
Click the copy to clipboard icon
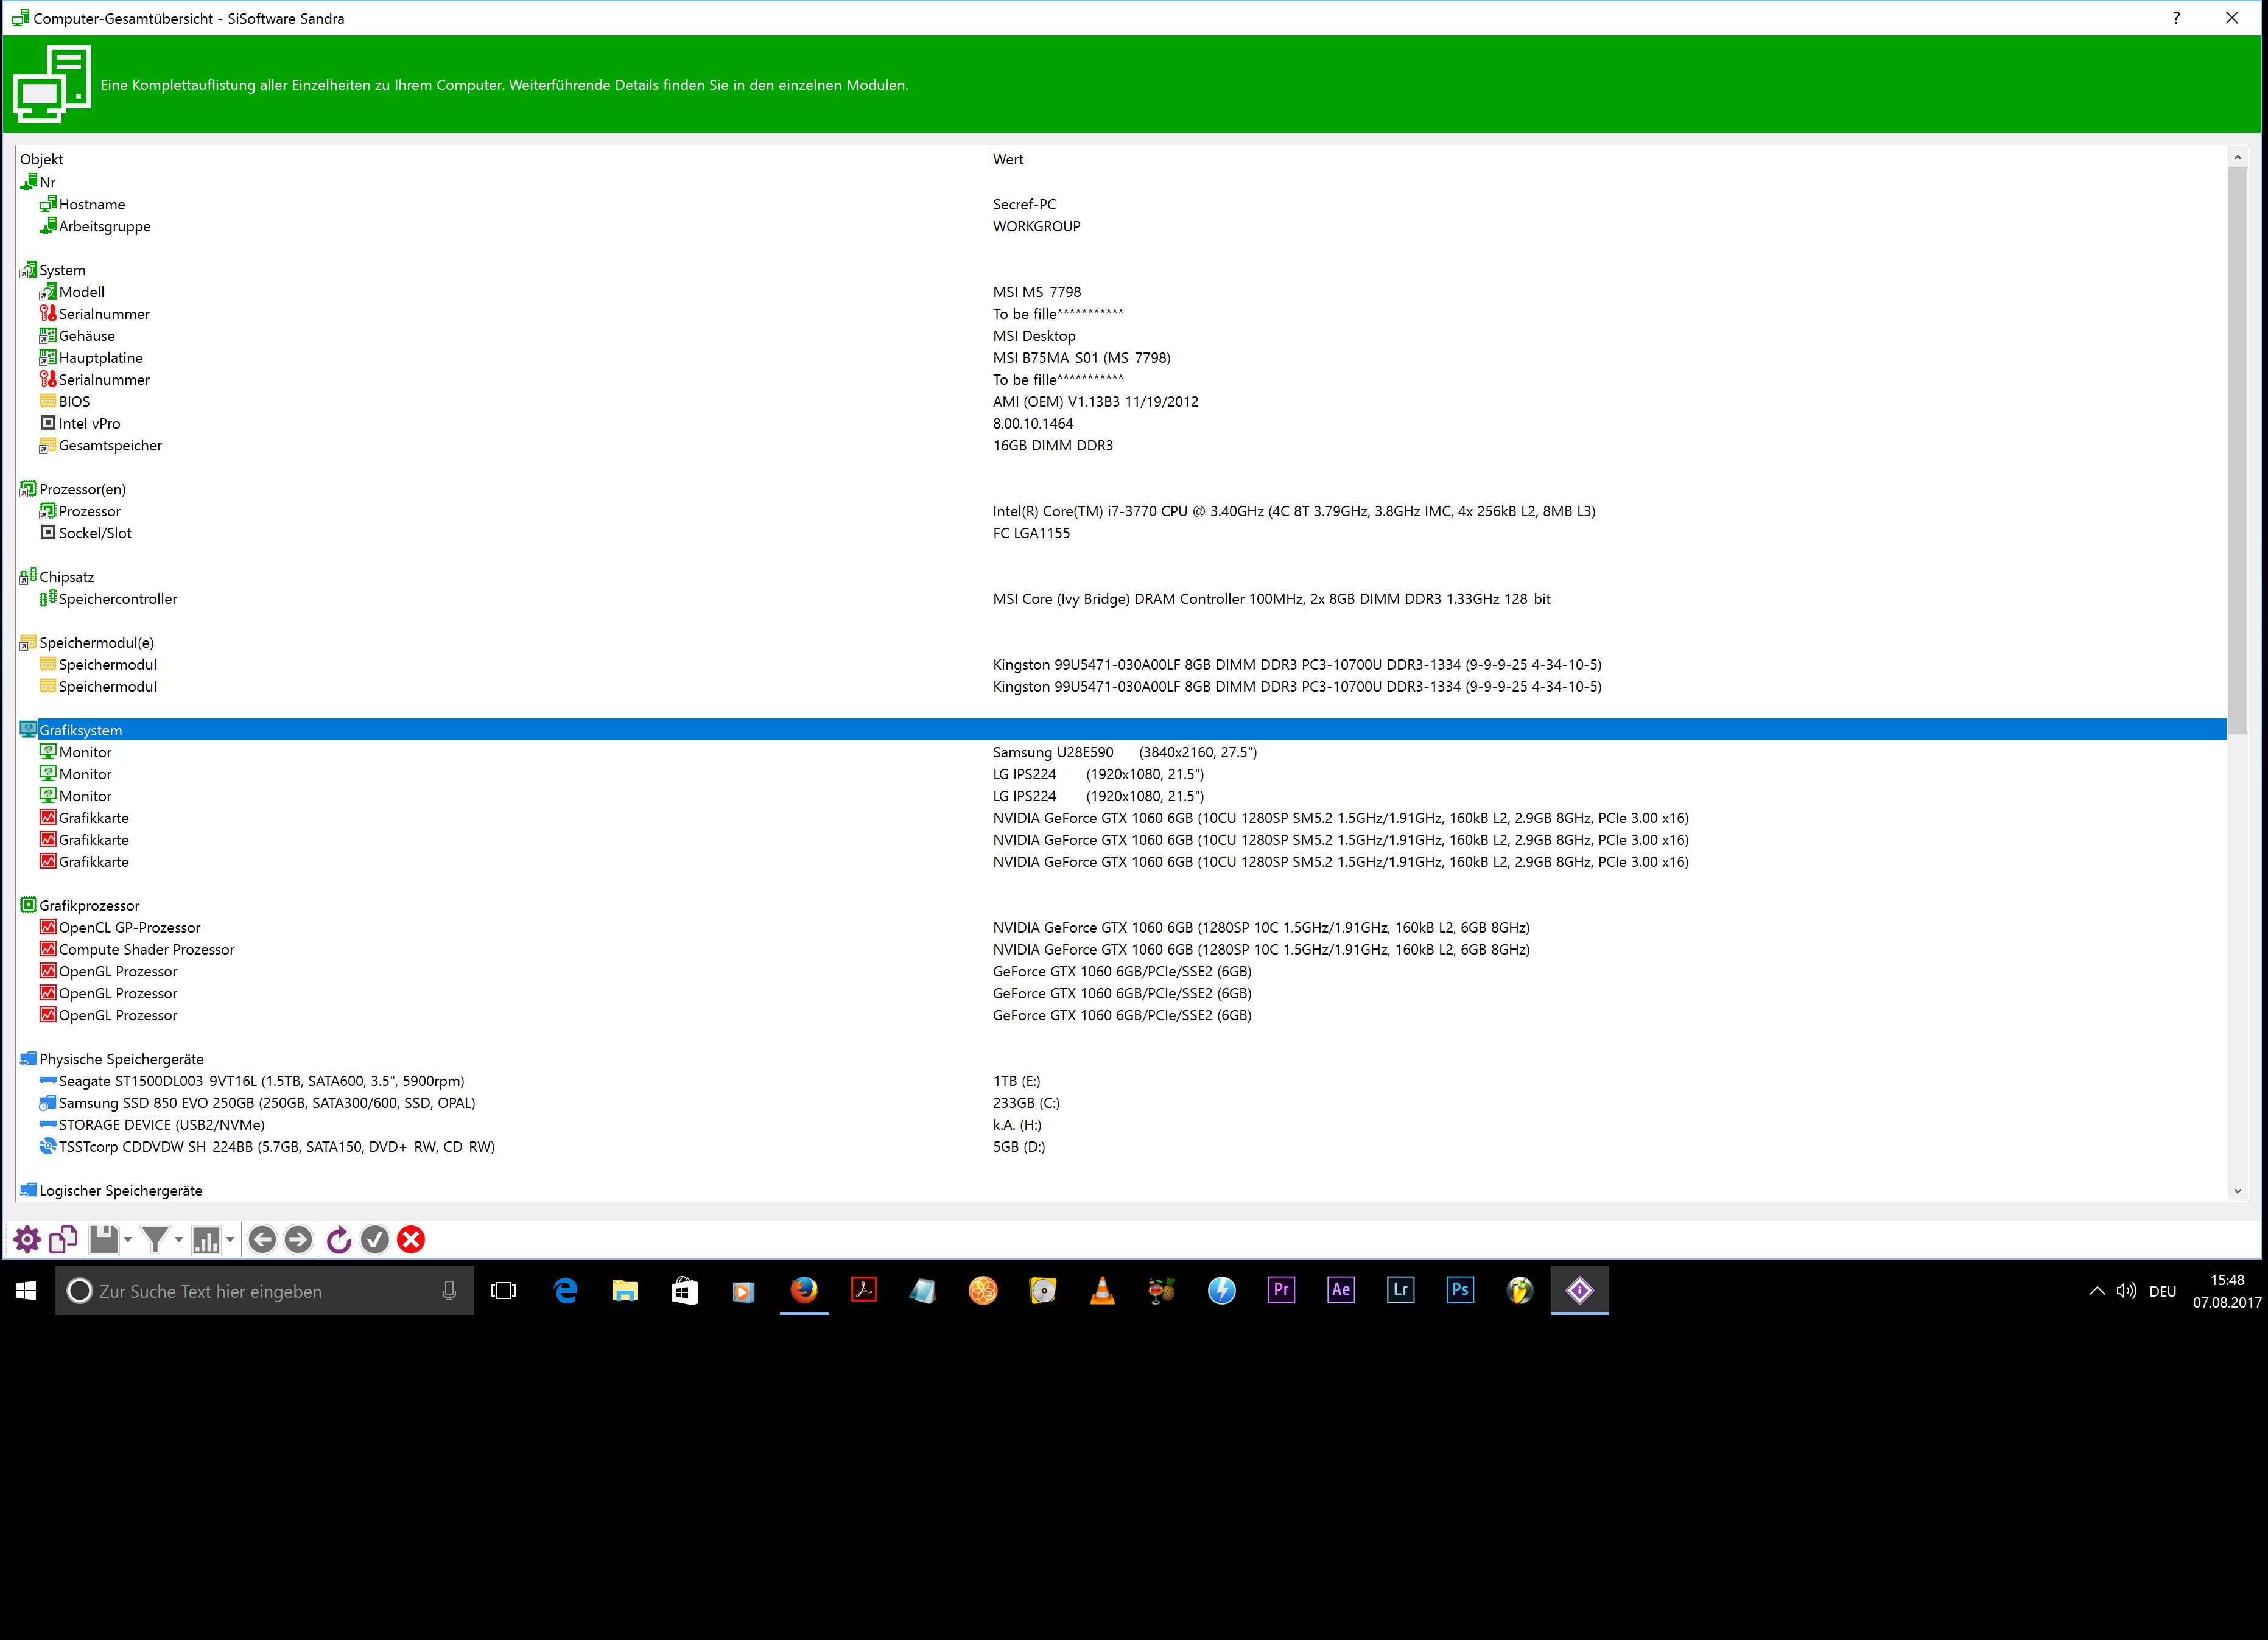coord(63,1240)
